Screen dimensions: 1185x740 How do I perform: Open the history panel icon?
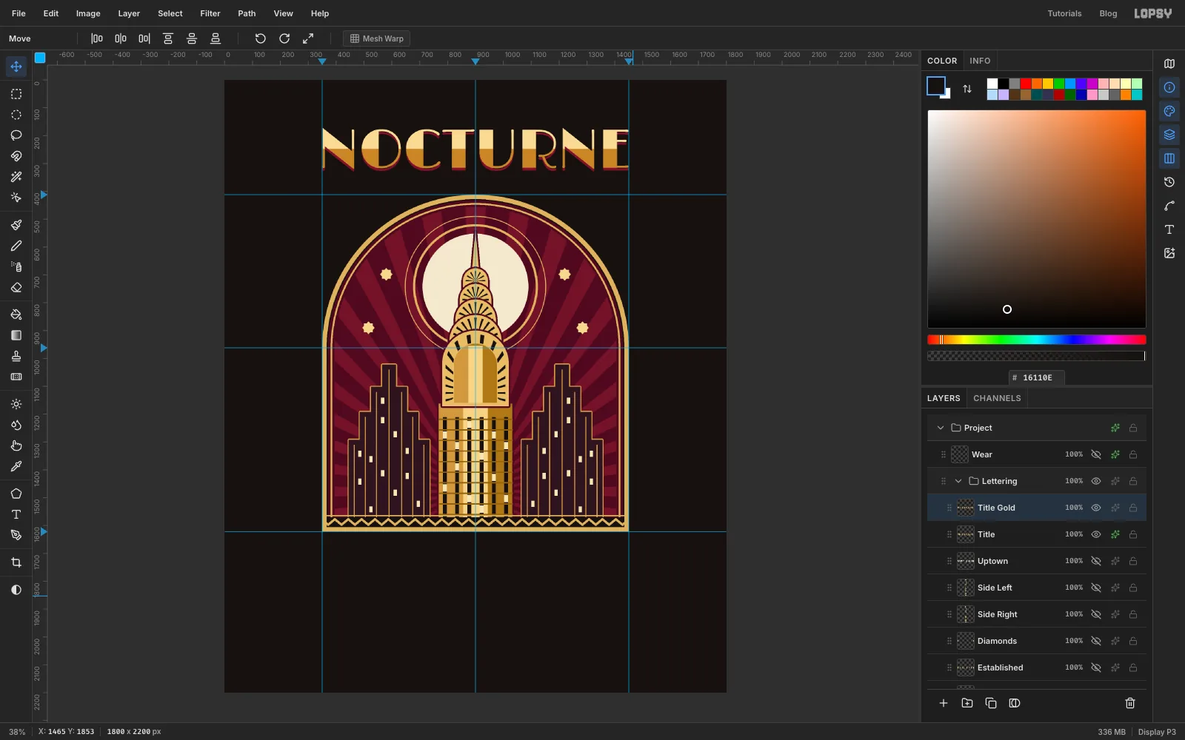[x=1169, y=182]
